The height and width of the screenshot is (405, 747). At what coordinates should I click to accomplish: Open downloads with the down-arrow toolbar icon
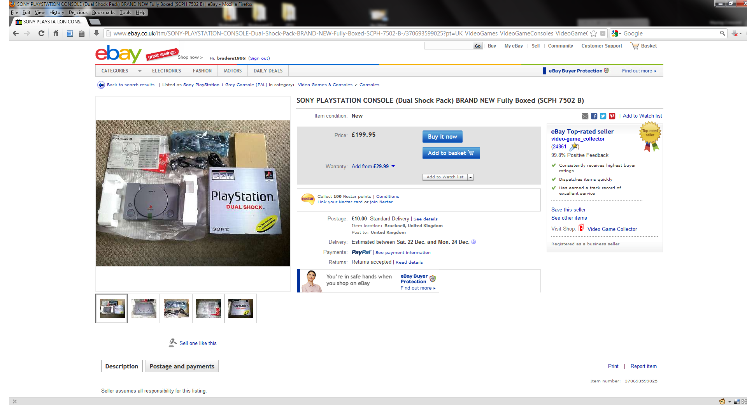(96, 33)
